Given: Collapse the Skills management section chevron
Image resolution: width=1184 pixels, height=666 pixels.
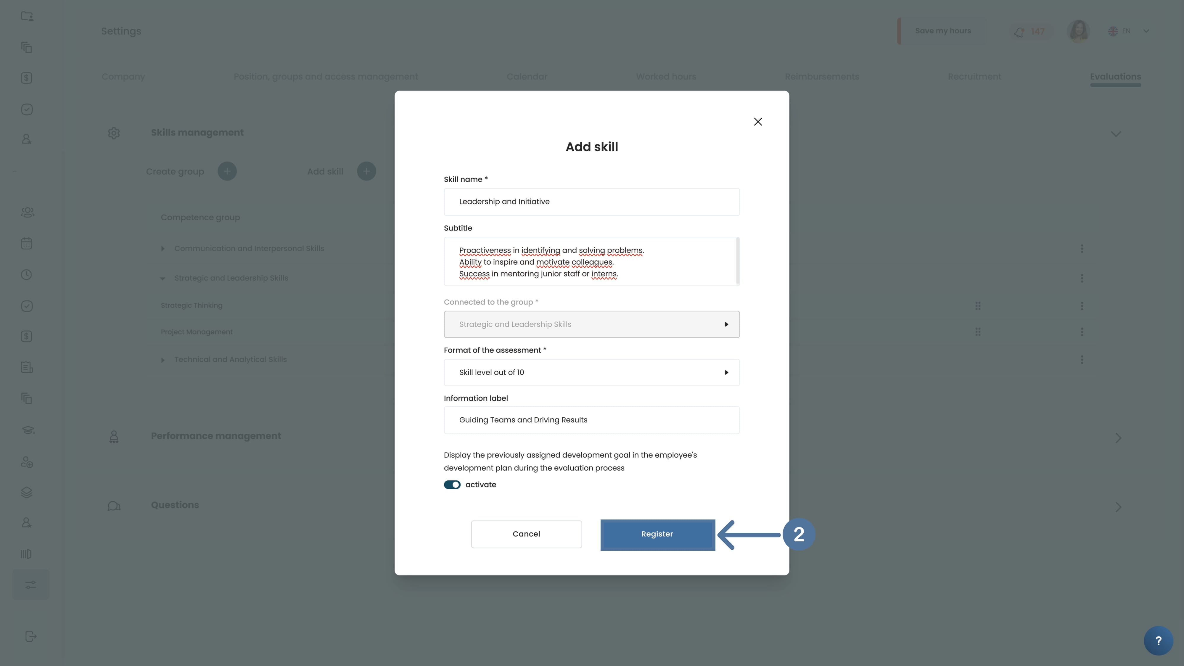Looking at the screenshot, I should coord(1116,134).
